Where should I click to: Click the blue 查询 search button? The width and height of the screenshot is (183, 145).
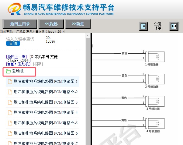[x=13, y=43]
